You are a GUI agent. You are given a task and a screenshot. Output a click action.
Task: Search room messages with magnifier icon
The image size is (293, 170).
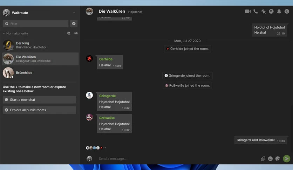[x=271, y=12]
